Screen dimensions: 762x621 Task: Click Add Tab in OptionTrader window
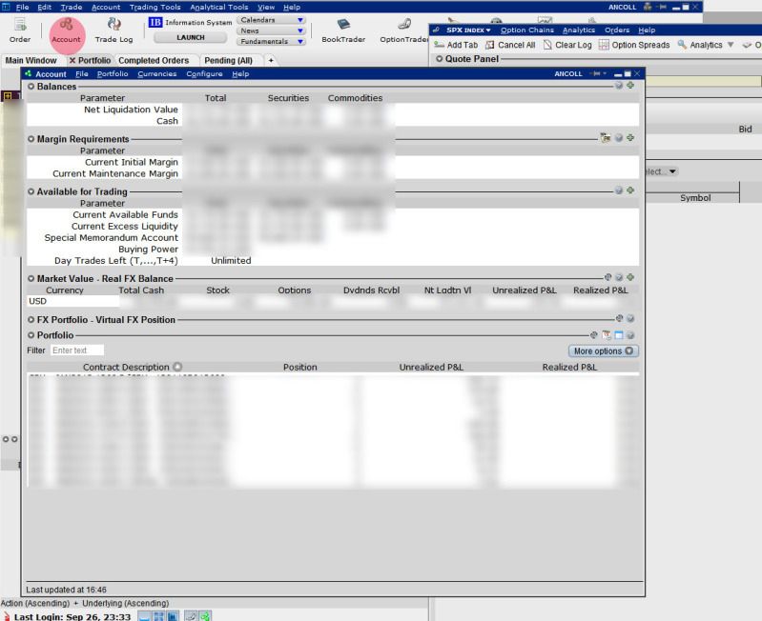pyautogui.click(x=456, y=45)
